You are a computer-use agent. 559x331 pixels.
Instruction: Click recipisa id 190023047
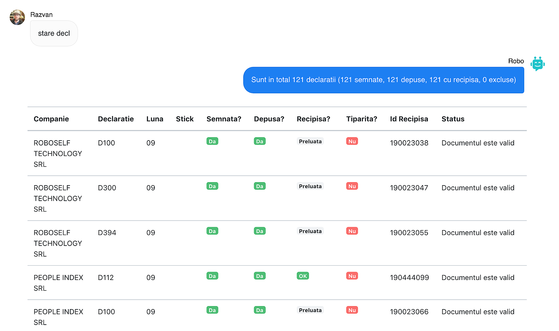click(x=409, y=188)
